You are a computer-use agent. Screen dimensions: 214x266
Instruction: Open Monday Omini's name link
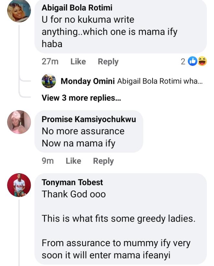coord(87,81)
